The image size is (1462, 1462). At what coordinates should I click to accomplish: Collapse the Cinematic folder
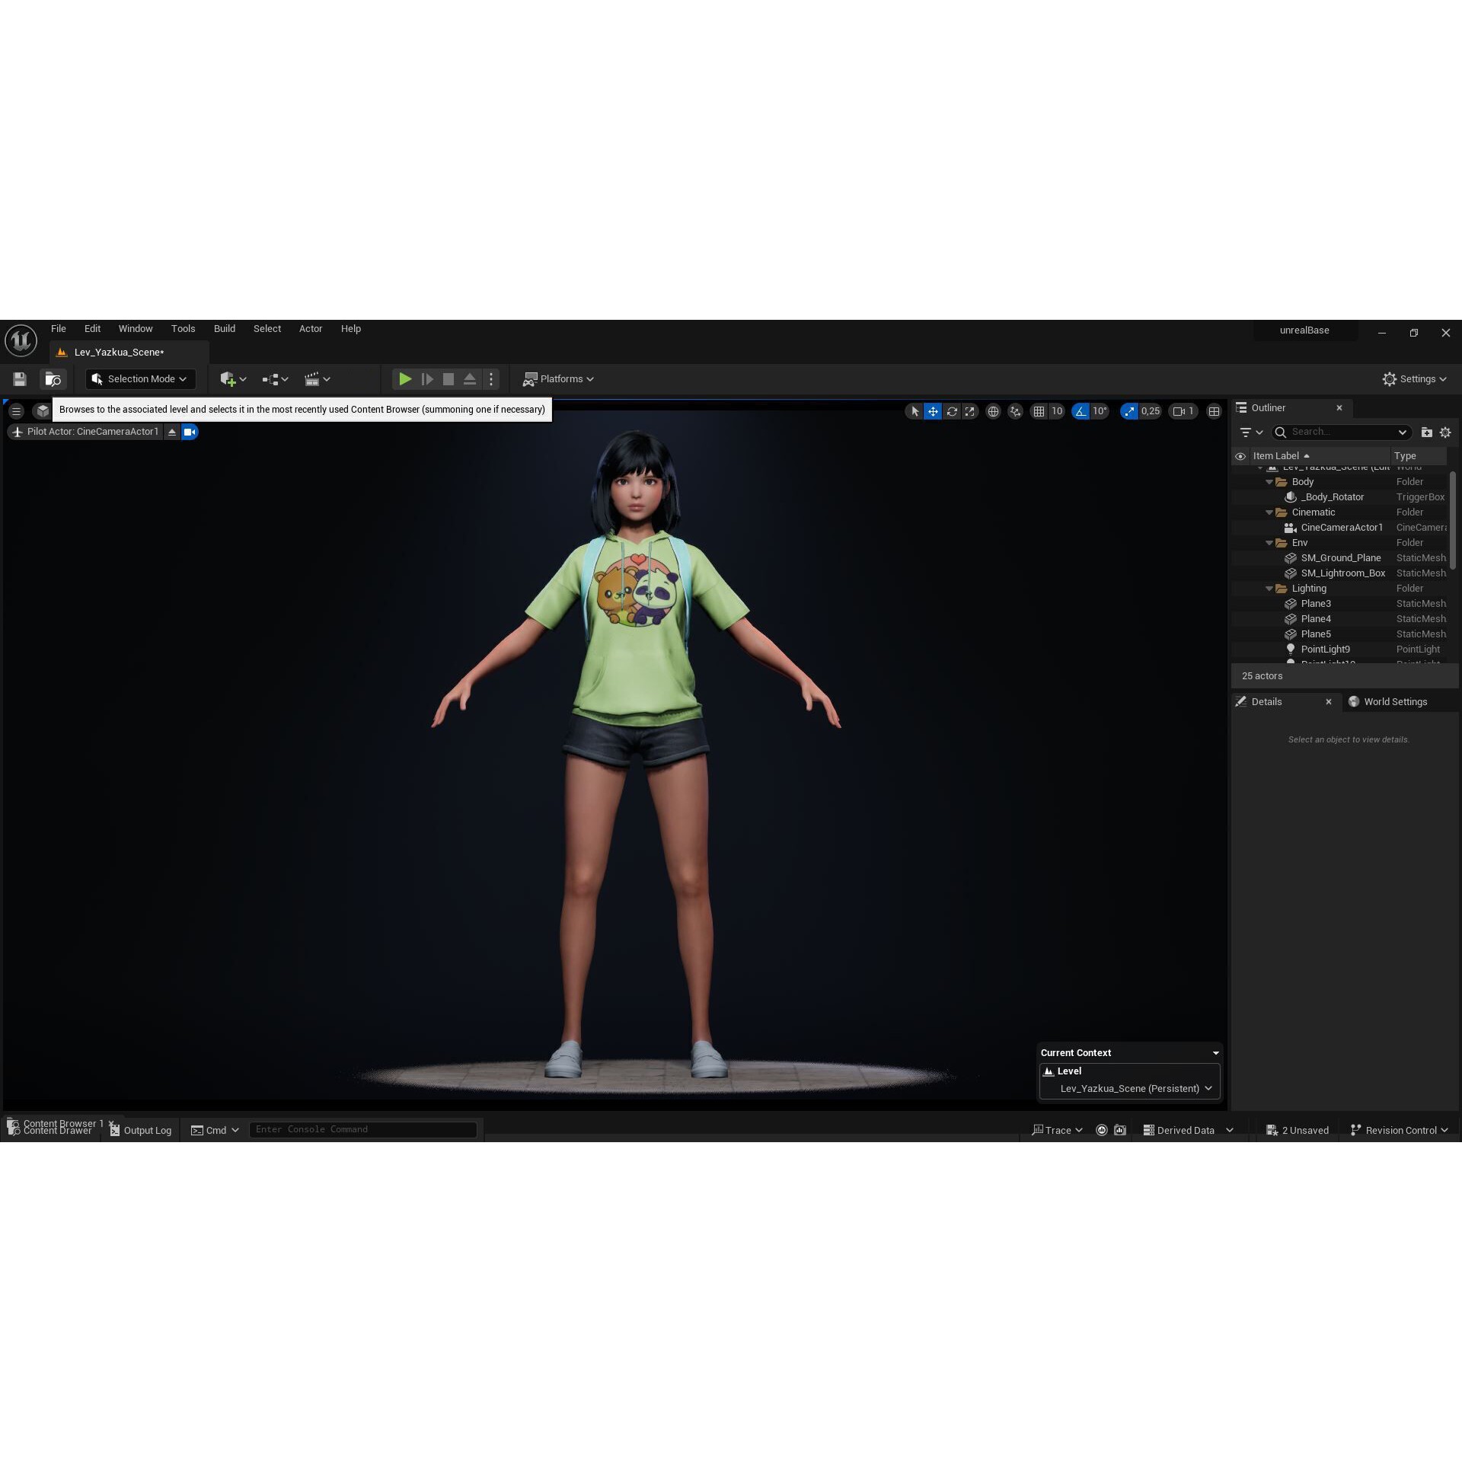point(1269,512)
